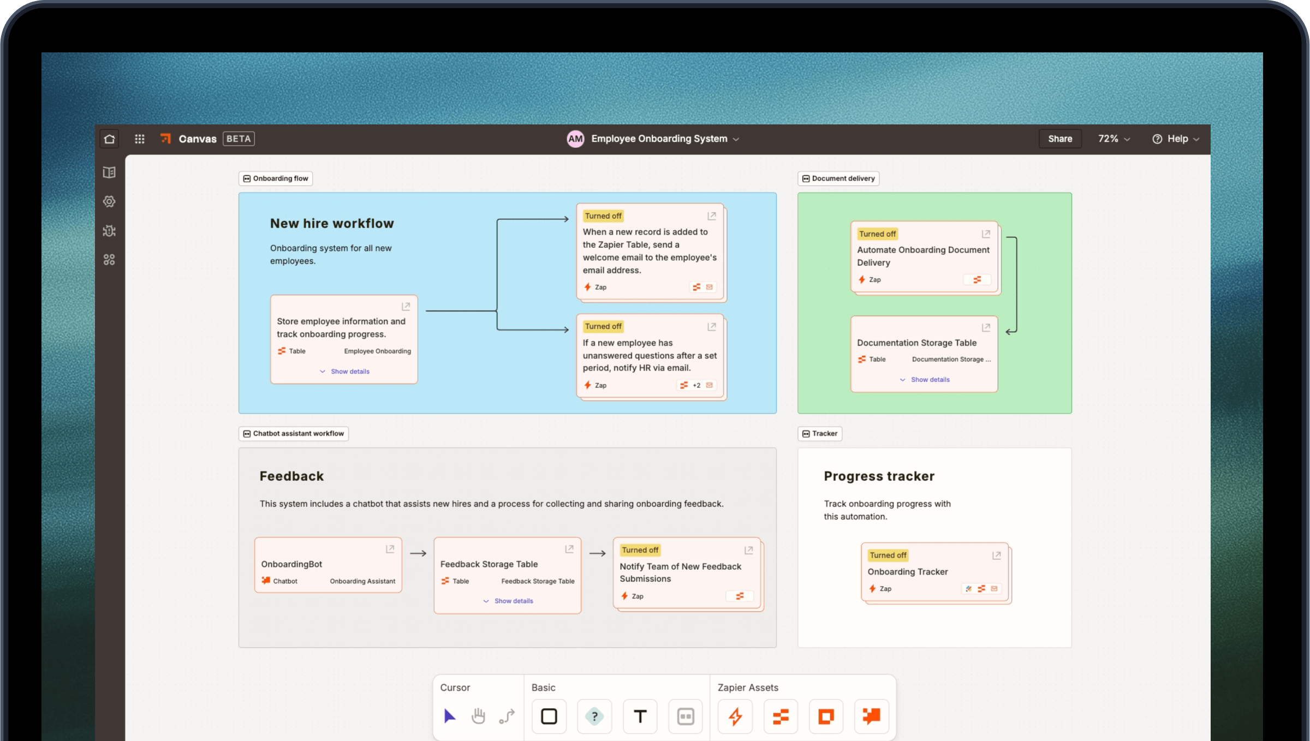Select the Chatbot asset tool
The height and width of the screenshot is (741, 1310).
[871, 716]
